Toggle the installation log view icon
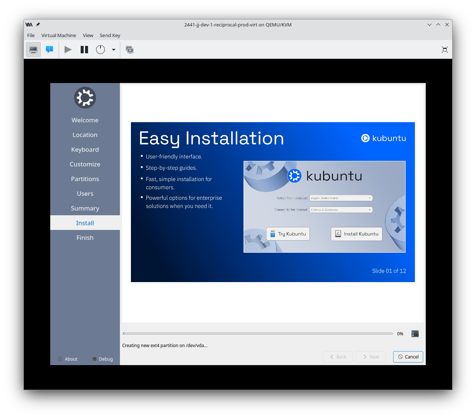 point(415,334)
